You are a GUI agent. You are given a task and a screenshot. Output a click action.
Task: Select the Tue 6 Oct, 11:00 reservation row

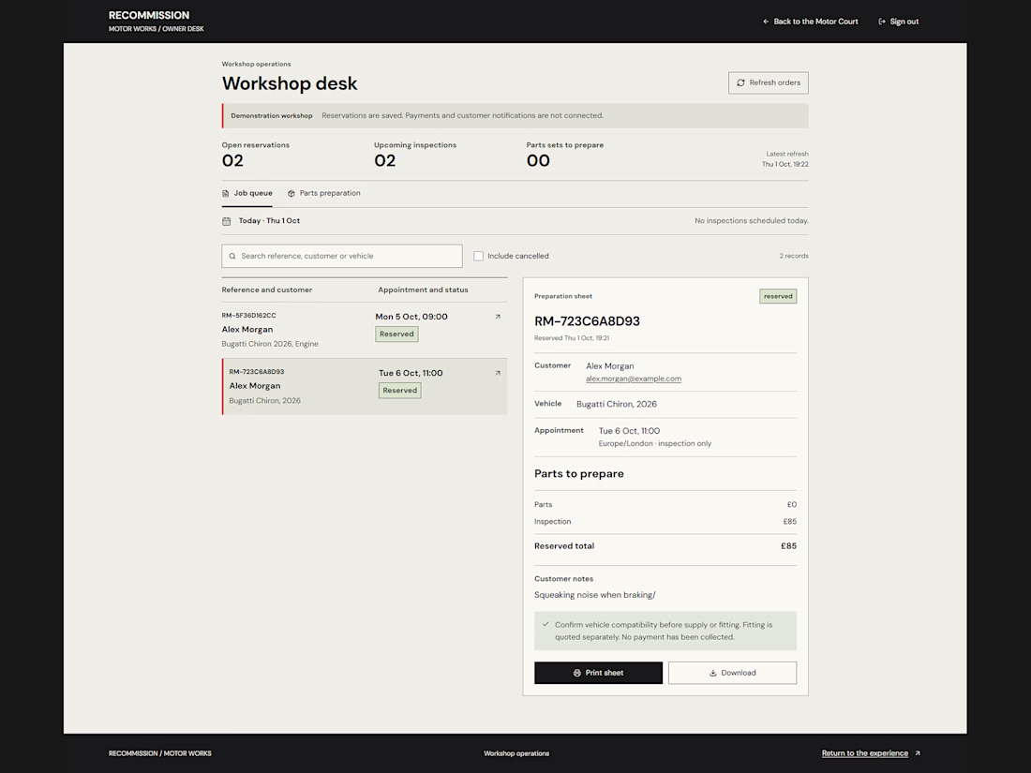[365, 386]
